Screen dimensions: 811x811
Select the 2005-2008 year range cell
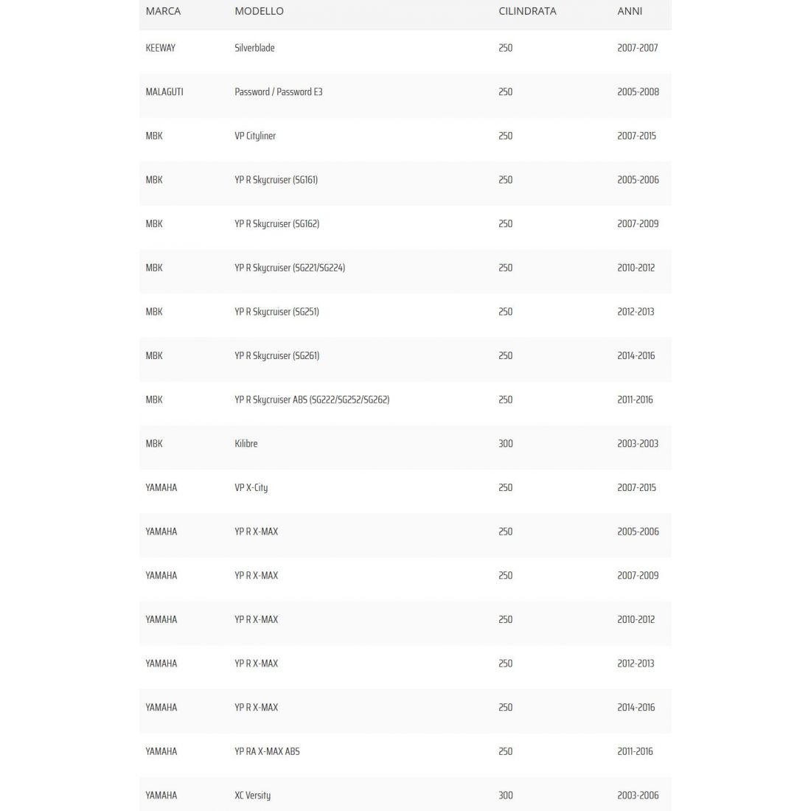click(638, 92)
